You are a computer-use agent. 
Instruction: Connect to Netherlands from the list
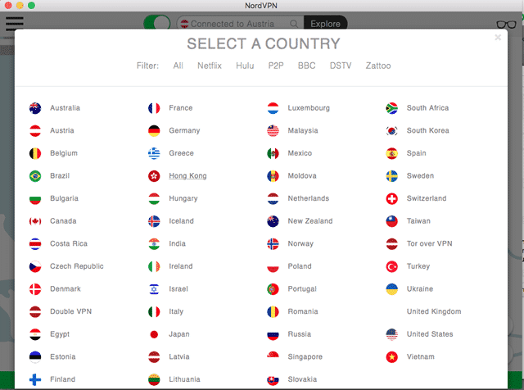click(x=309, y=198)
